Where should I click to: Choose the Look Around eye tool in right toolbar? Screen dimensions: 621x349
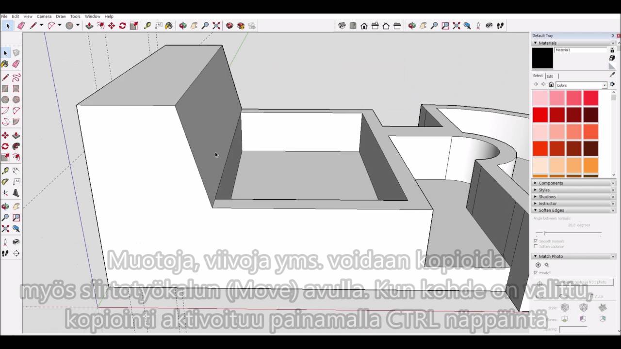click(489, 26)
